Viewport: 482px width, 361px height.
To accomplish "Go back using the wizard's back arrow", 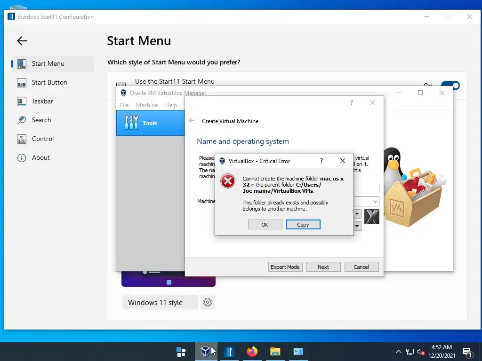I will coord(192,121).
